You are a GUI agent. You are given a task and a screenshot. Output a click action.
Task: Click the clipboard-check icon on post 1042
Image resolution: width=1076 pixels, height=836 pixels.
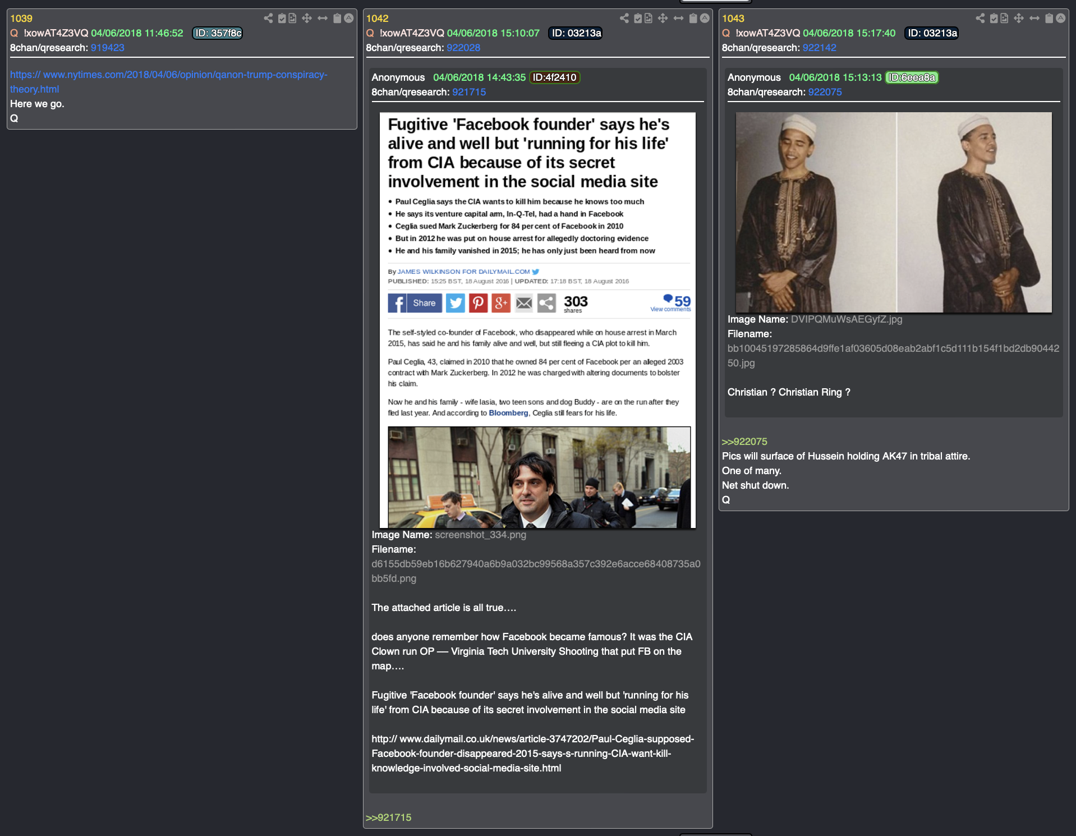click(638, 19)
